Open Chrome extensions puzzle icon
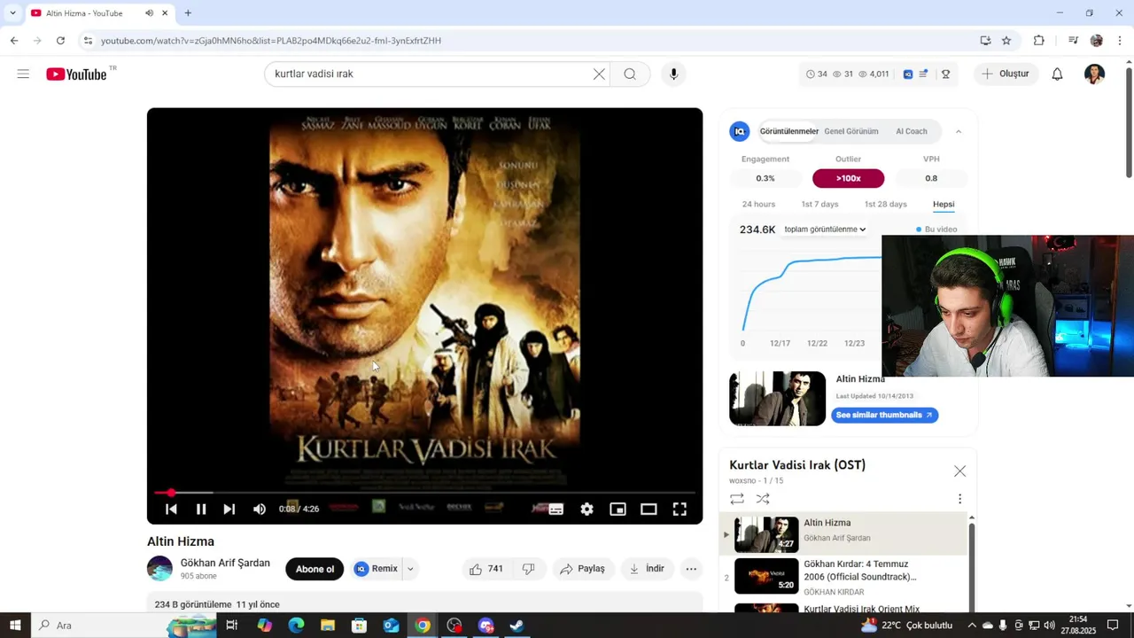Screen dimensions: 1134x638 [1039, 41]
